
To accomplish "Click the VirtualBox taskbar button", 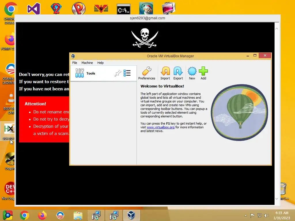I will (131, 215).
